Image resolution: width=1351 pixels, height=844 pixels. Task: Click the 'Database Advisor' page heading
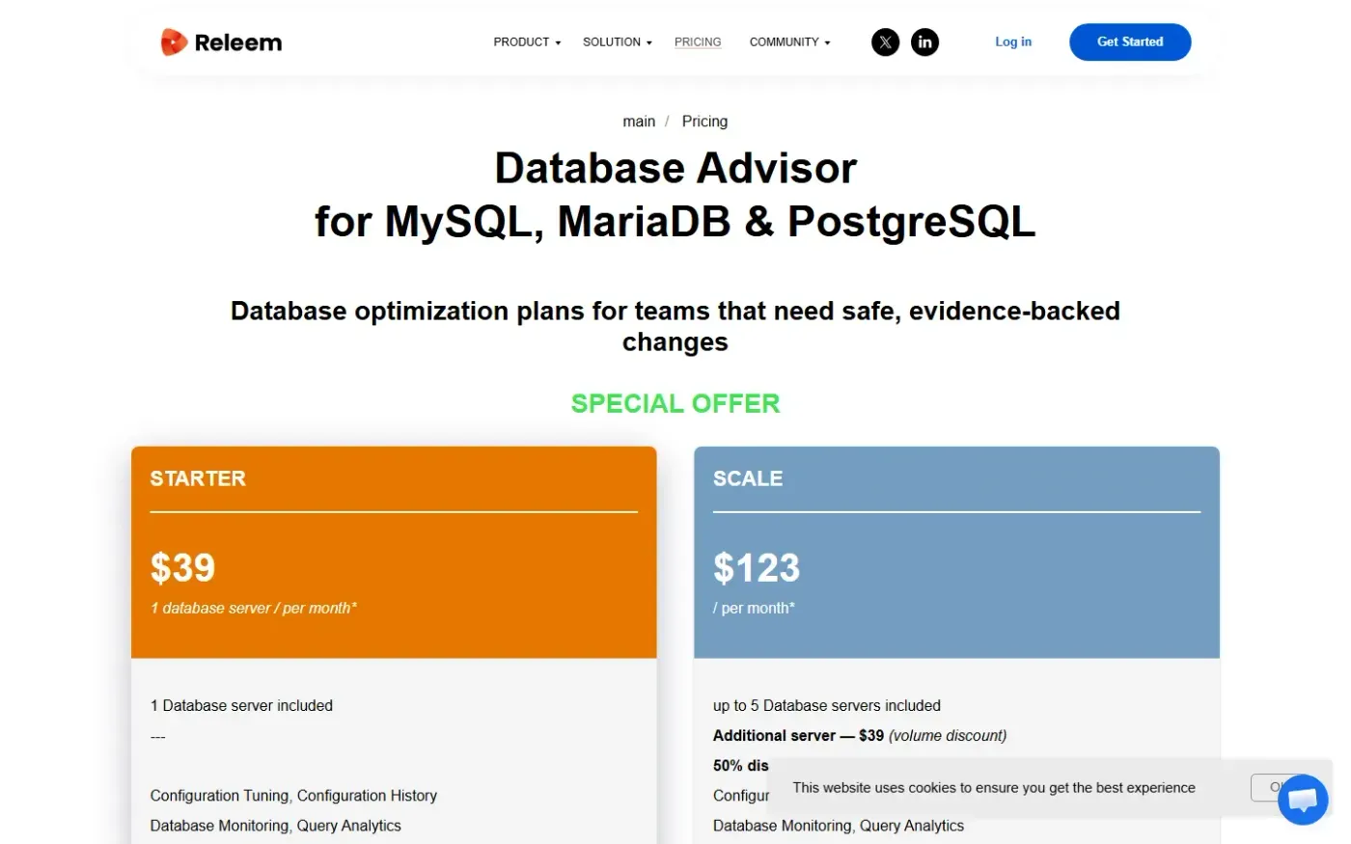675,168
